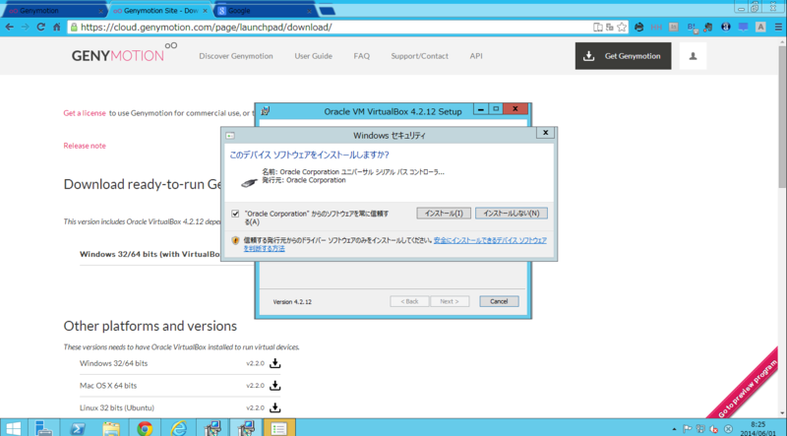Open Internet Explorer from the taskbar
Viewport: 787px width, 436px height.
pyautogui.click(x=179, y=428)
